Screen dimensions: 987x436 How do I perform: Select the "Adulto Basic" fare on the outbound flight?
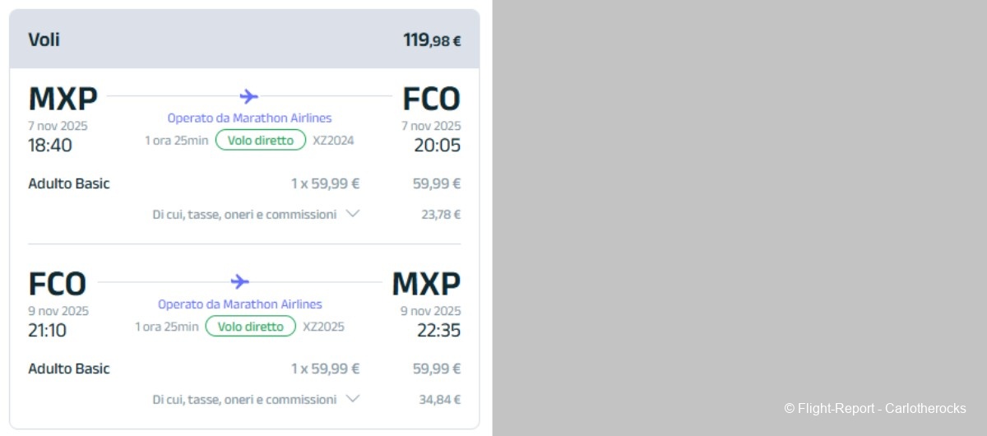[69, 183]
